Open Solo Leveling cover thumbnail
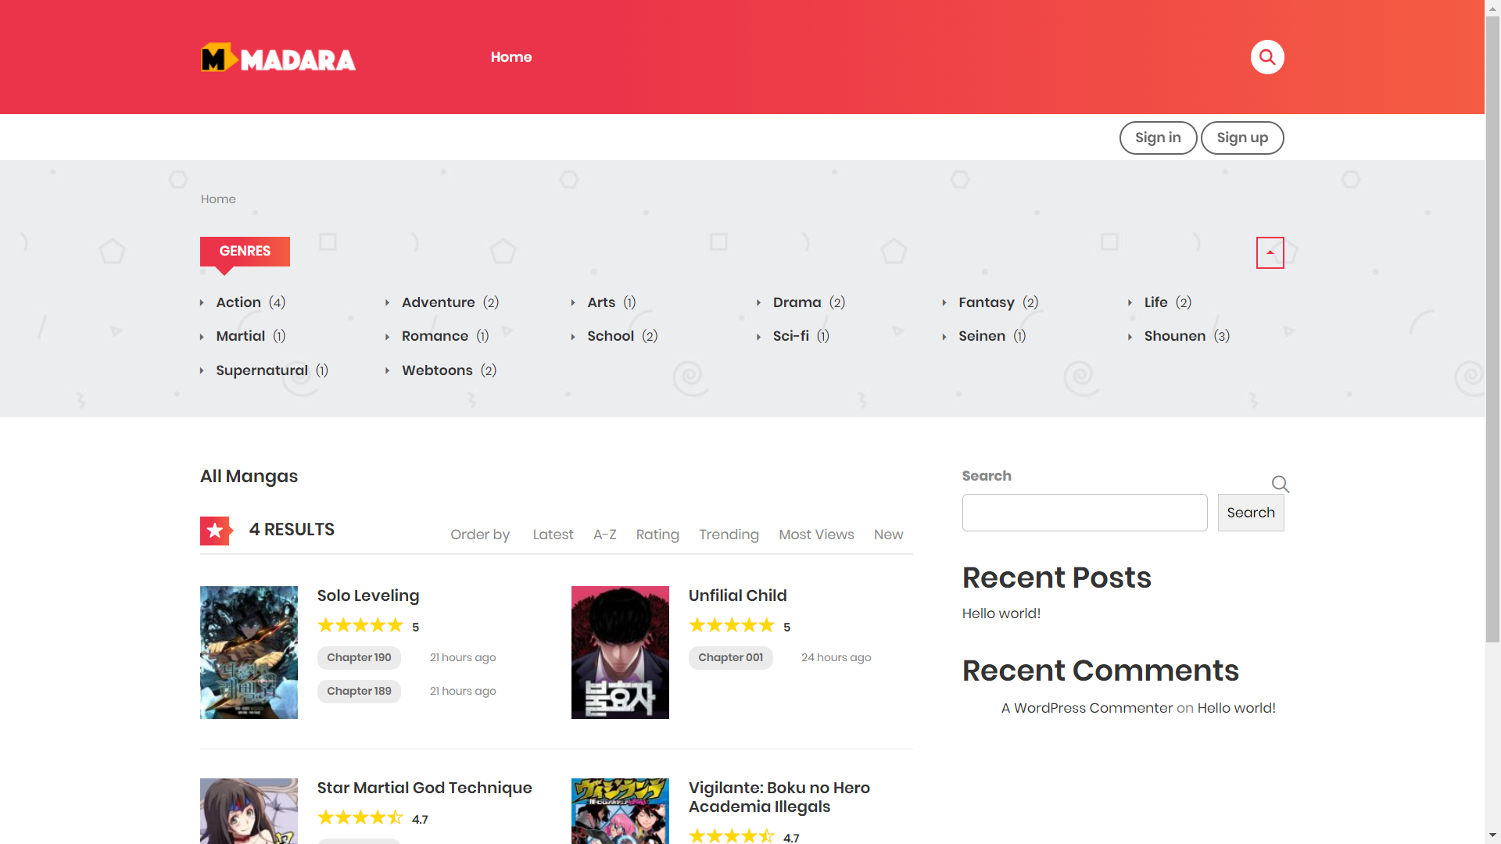1501x844 pixels. tap(249, 653)
